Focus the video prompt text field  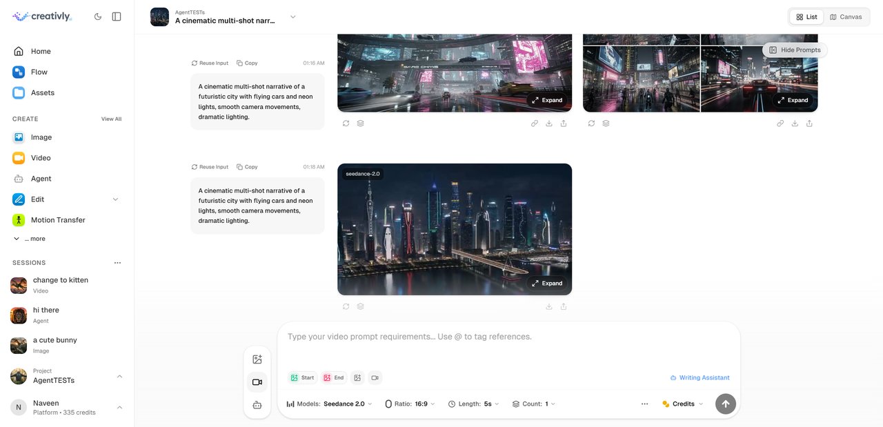pos(508,337)
